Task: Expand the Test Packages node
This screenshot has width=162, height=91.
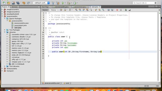Action: click(x=5, y=30)
